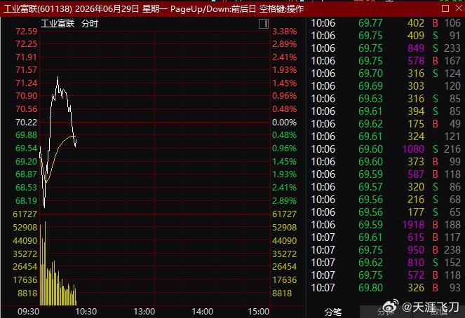
Task: Toggle the side panel icon above the chart
Action: pos(263,24)
